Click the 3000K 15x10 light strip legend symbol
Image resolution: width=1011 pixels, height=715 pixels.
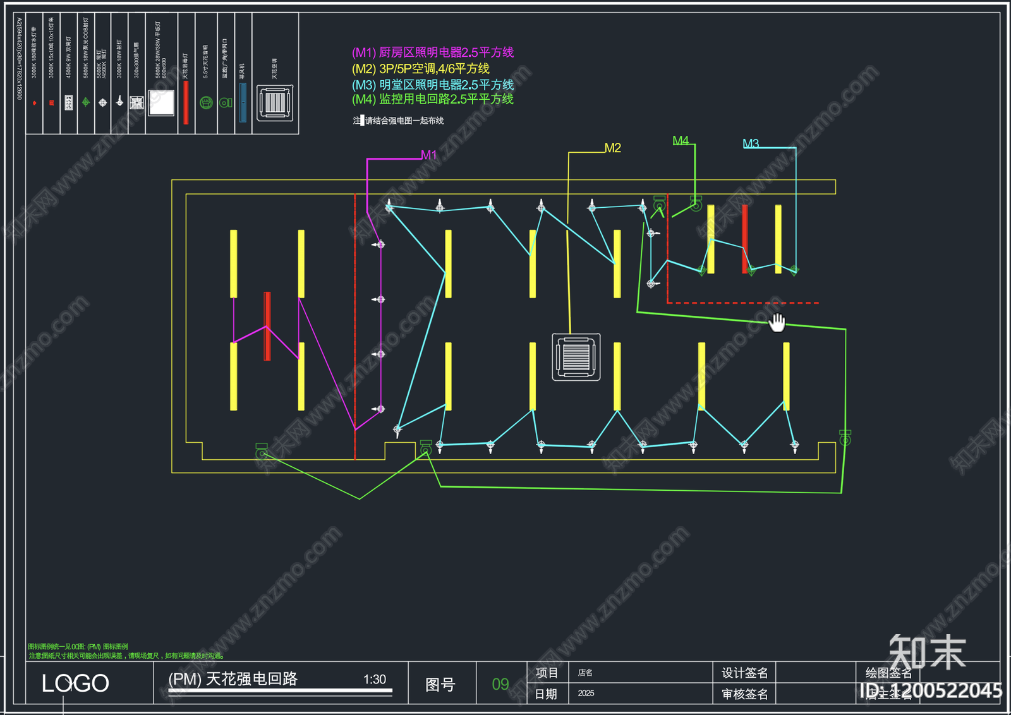click(52, 103)
